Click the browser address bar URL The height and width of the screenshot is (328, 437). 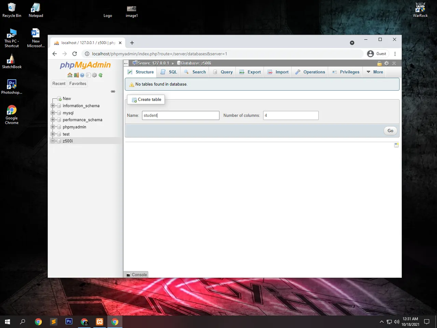[159, 54]
